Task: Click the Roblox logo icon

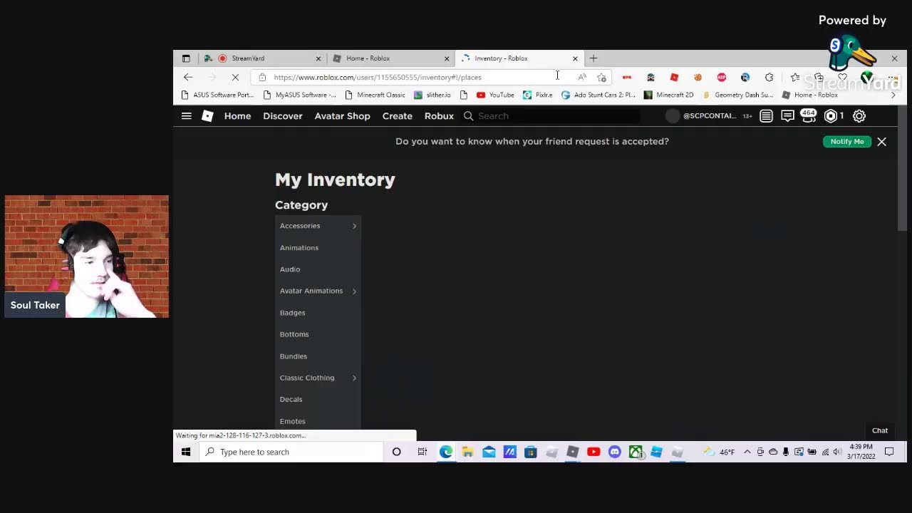Action: pos(207,115)
